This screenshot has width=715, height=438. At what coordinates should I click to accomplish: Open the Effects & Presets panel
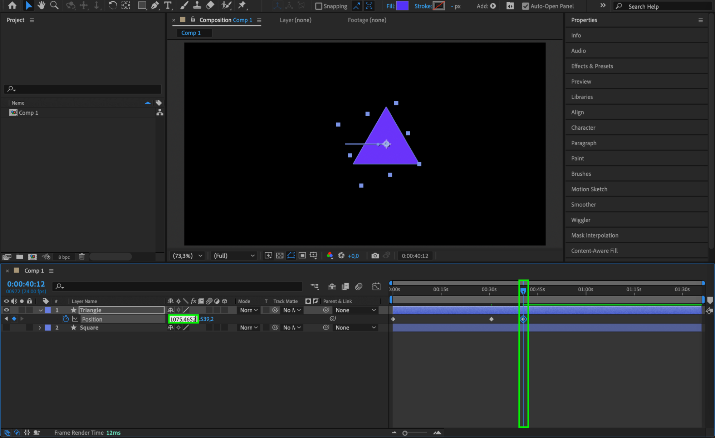tap(592, 66)
